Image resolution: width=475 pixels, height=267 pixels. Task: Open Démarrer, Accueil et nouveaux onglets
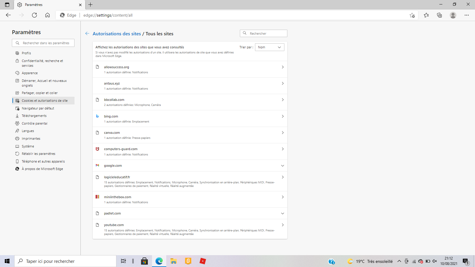click(x=43, y=83)
